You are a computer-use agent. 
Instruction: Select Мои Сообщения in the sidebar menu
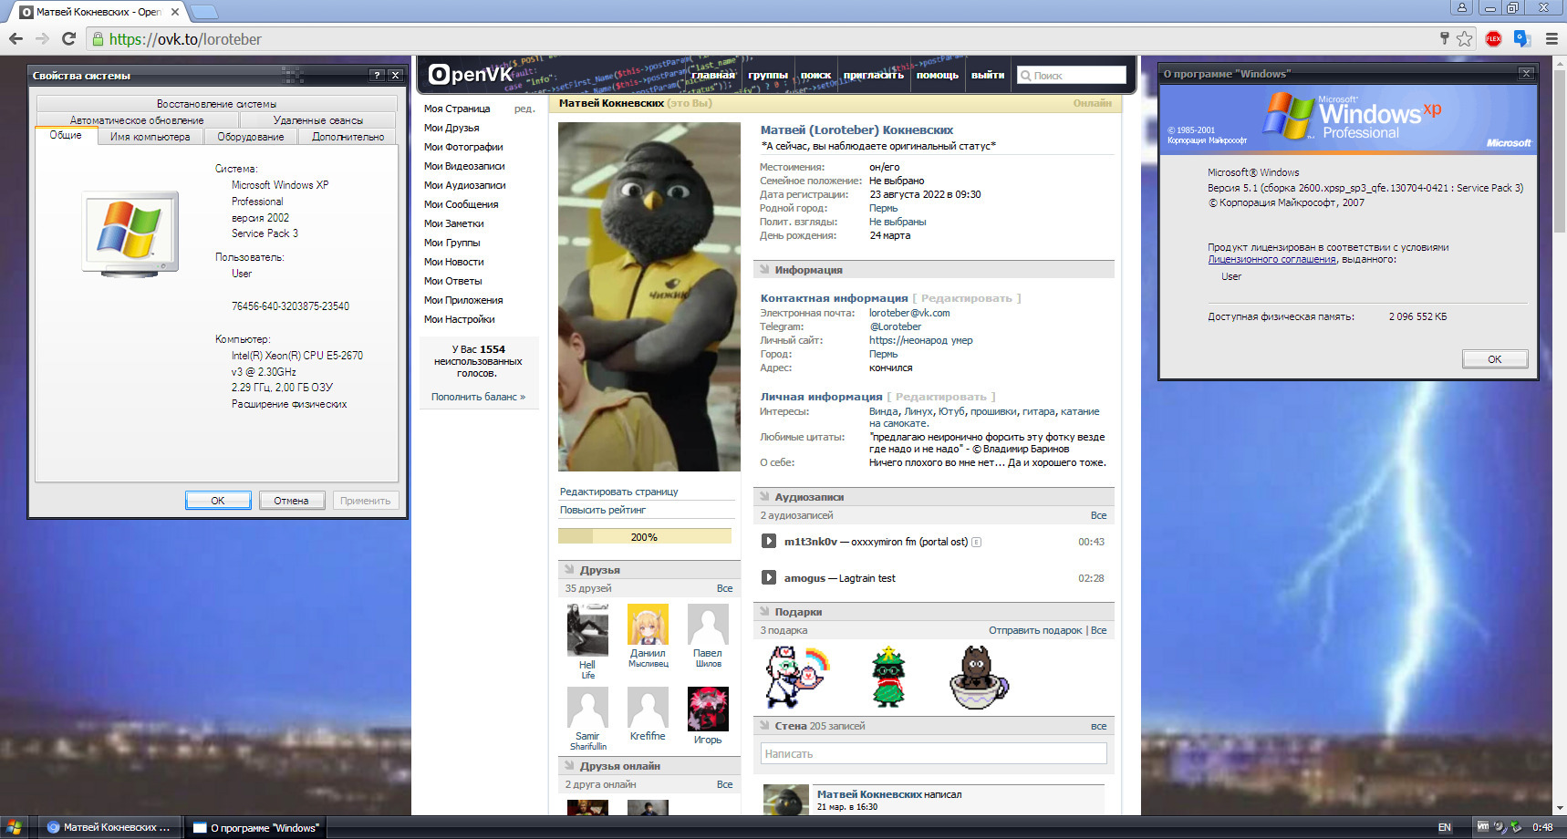pos(461,204)
